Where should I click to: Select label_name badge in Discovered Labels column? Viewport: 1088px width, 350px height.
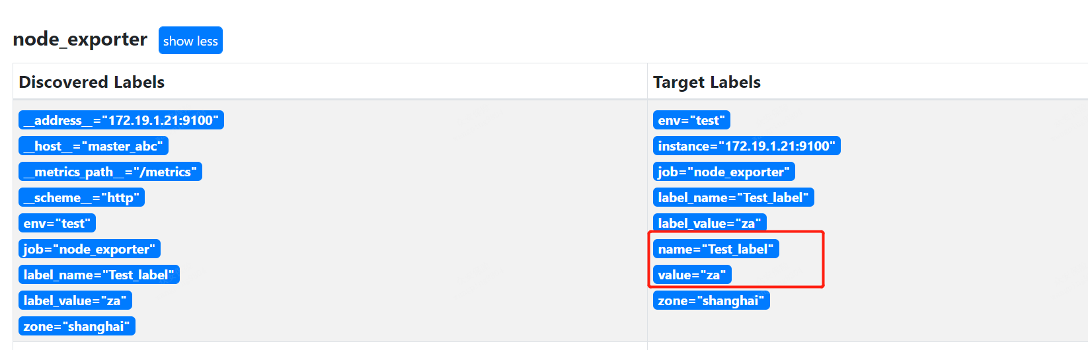(98, 275)
